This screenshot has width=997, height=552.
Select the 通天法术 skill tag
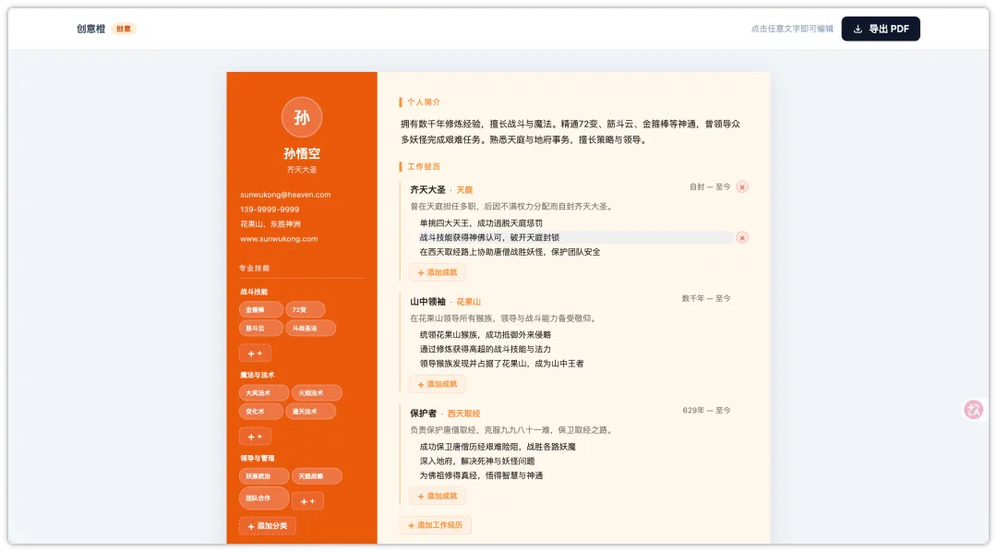(x=310, y=412)
